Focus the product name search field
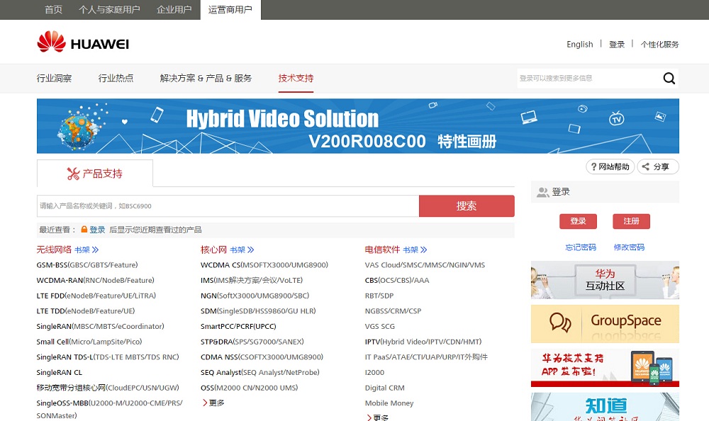Image resolution: width=709 pixels, height=421 pixels. point(228,206)
